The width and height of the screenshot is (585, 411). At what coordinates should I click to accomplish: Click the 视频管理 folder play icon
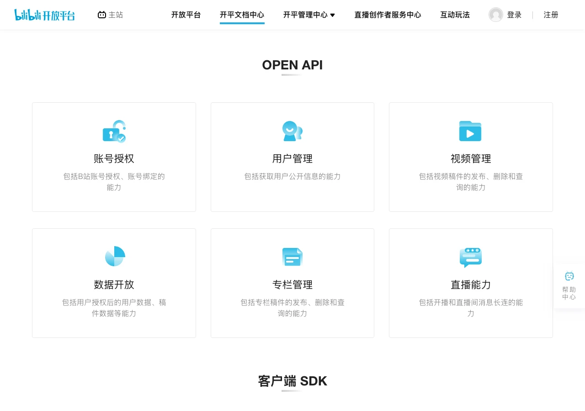(x=470, y=131)
